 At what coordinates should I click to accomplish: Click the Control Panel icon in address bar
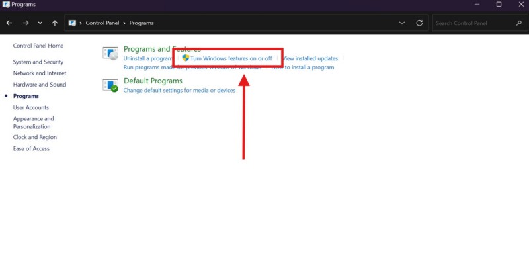[x=72, y=23]
